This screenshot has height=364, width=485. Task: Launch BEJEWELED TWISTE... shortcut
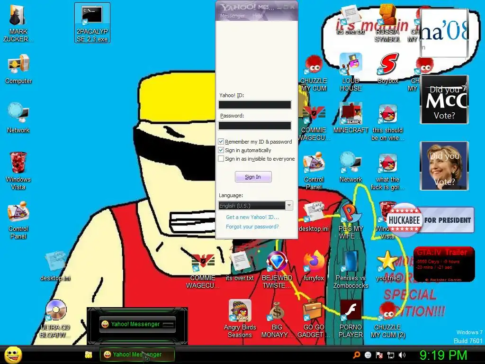tap(277, 270)
